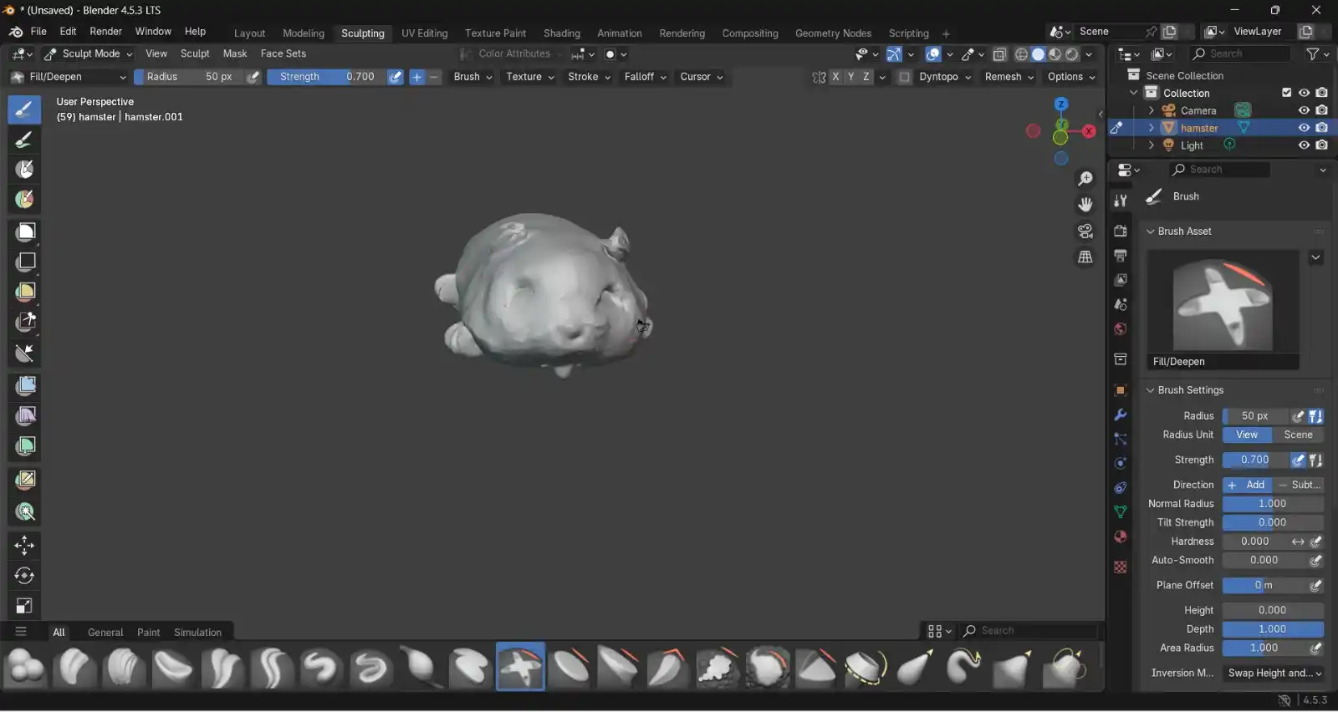Open the Face Sets menu
This screenshot has width=1338, height=712.
283,53
